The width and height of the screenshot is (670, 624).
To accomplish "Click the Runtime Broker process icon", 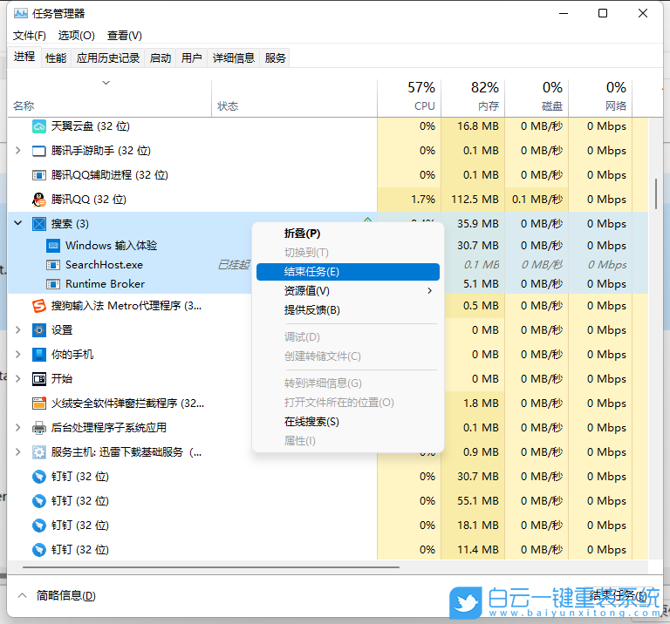I will tap(53, 284).
